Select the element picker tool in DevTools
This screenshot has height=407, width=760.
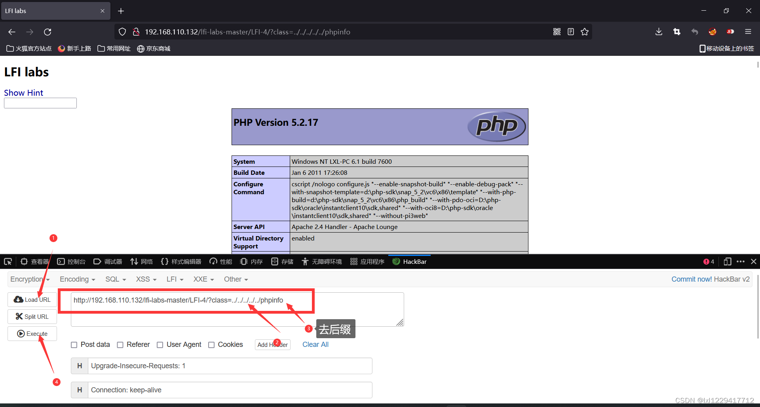(8, 261)
